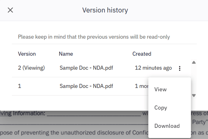The height and width of the screenshot is (139, 208).
Task: Click the Name column header
Action: tap(66, 54)
